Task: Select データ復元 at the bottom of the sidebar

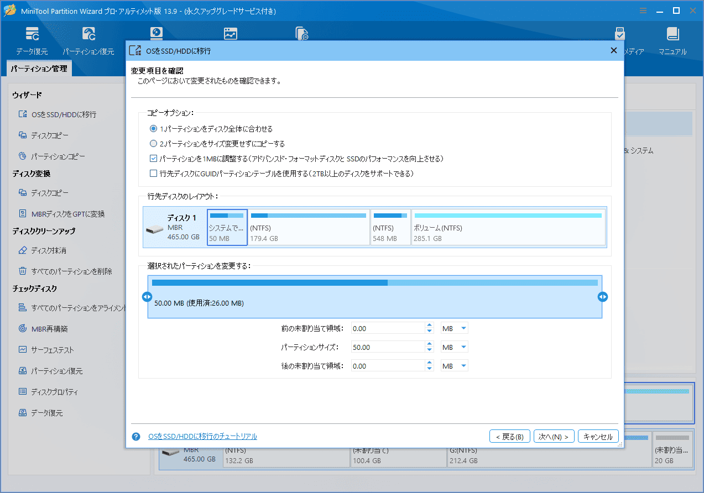Action: (40, 413)
